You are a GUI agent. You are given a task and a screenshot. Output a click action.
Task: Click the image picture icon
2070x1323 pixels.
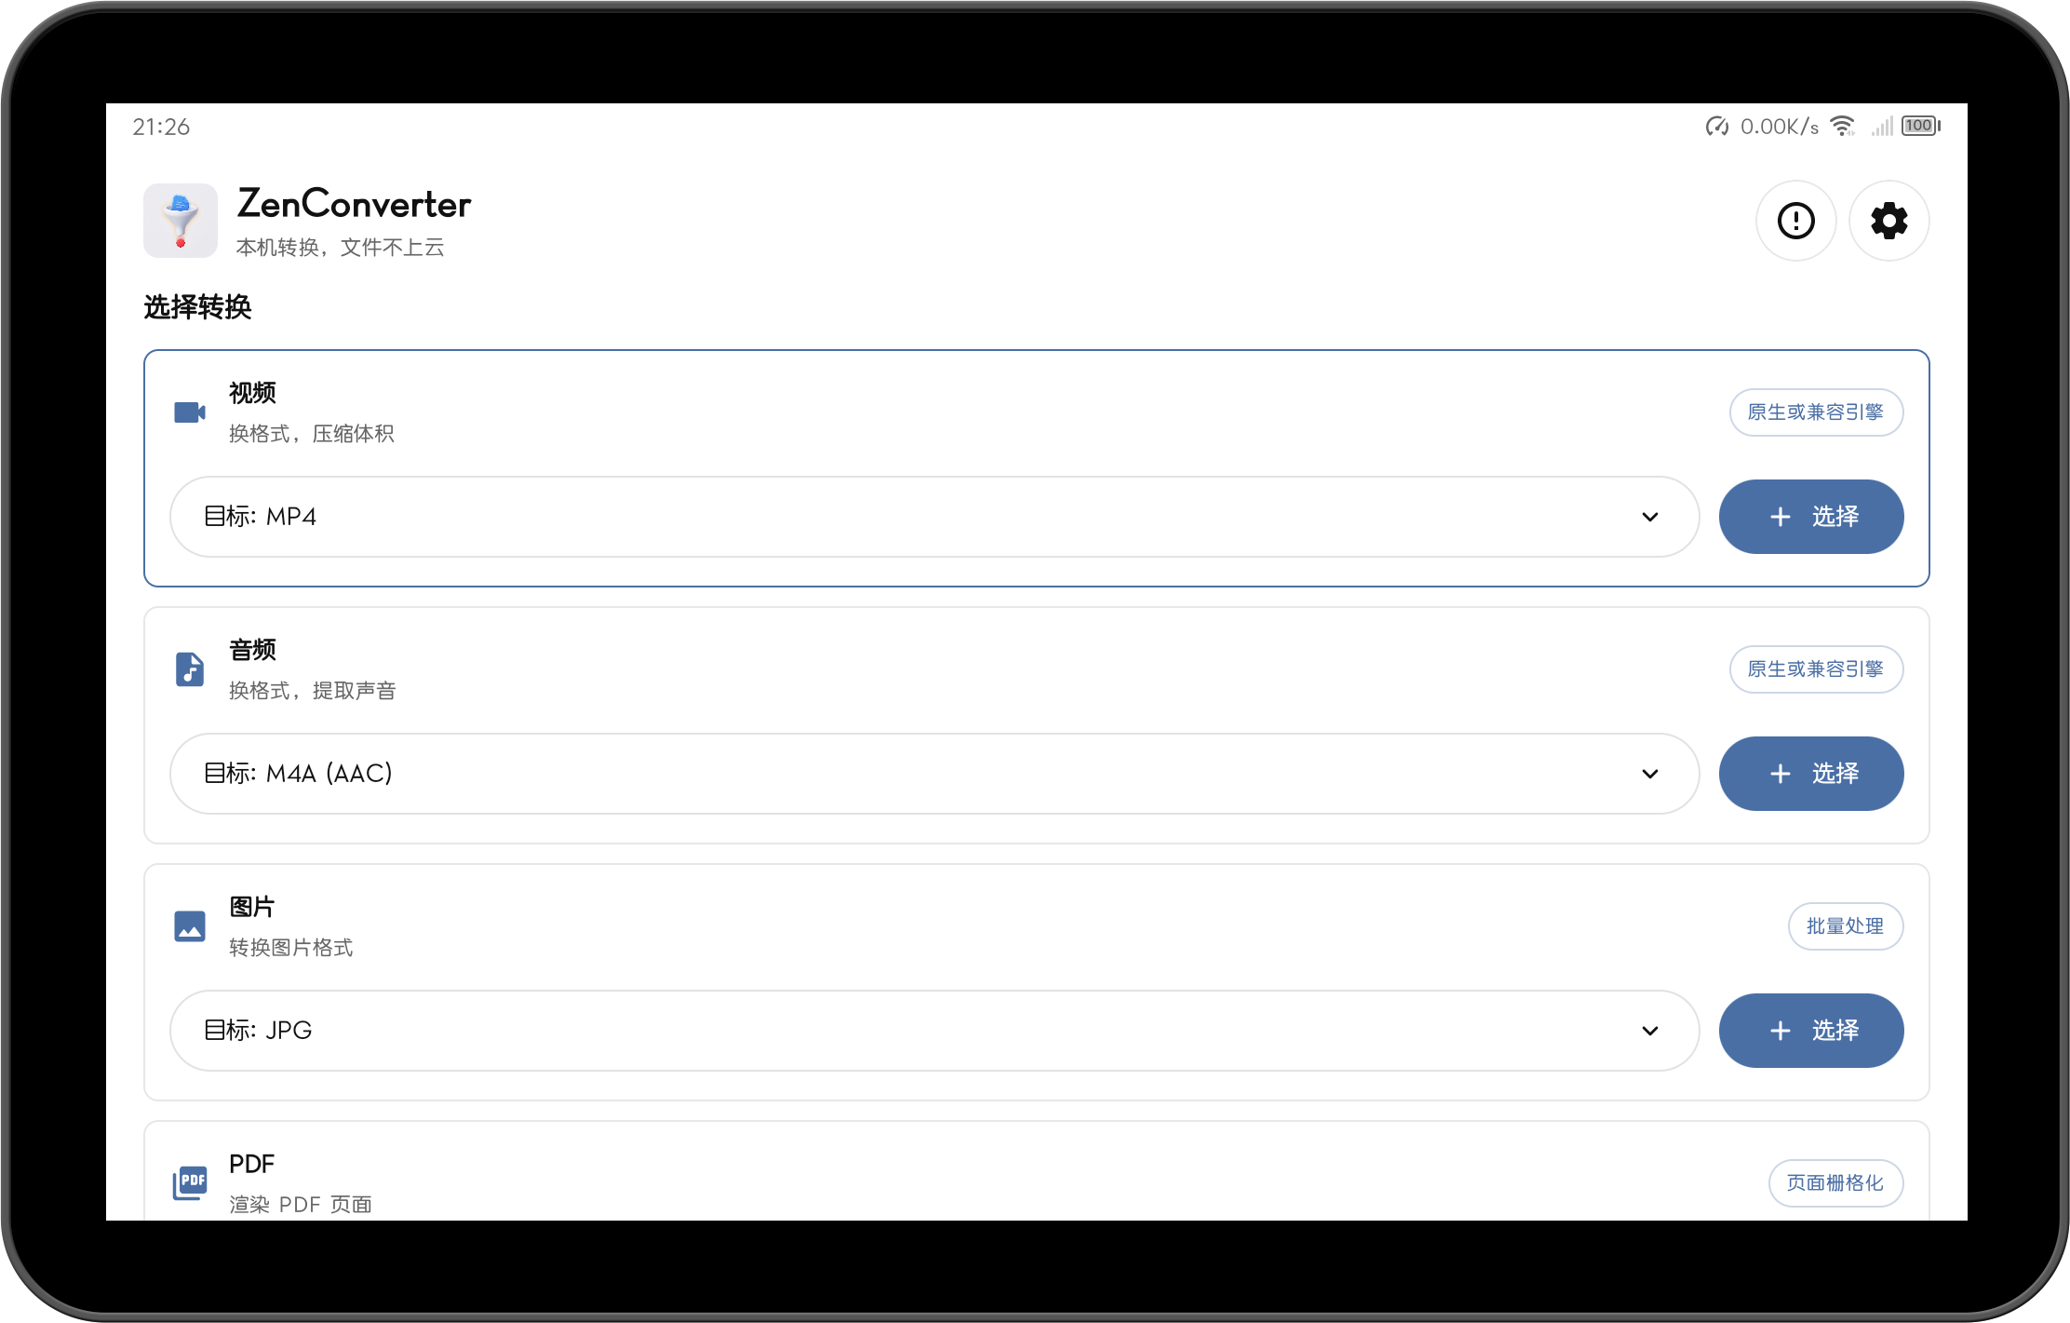click(190, 926)
